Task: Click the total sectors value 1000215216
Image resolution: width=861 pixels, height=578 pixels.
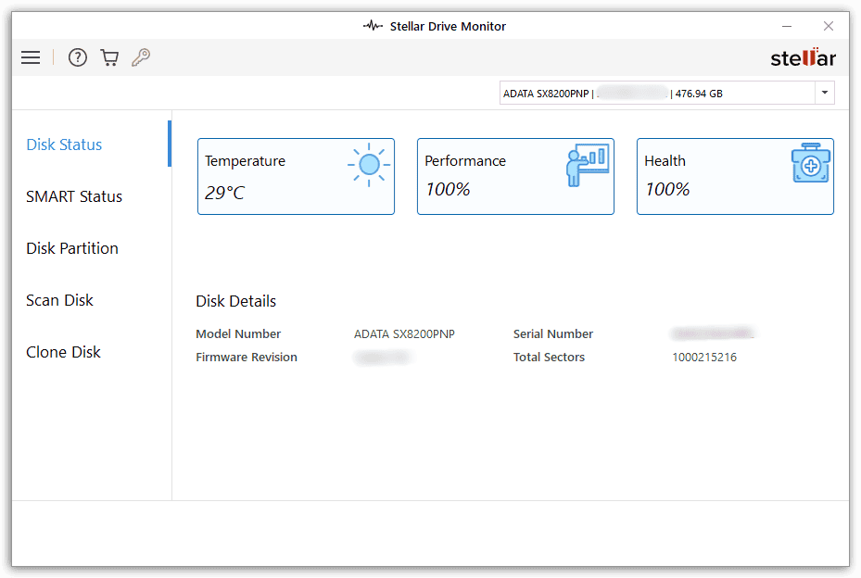Action: (704, 357)
